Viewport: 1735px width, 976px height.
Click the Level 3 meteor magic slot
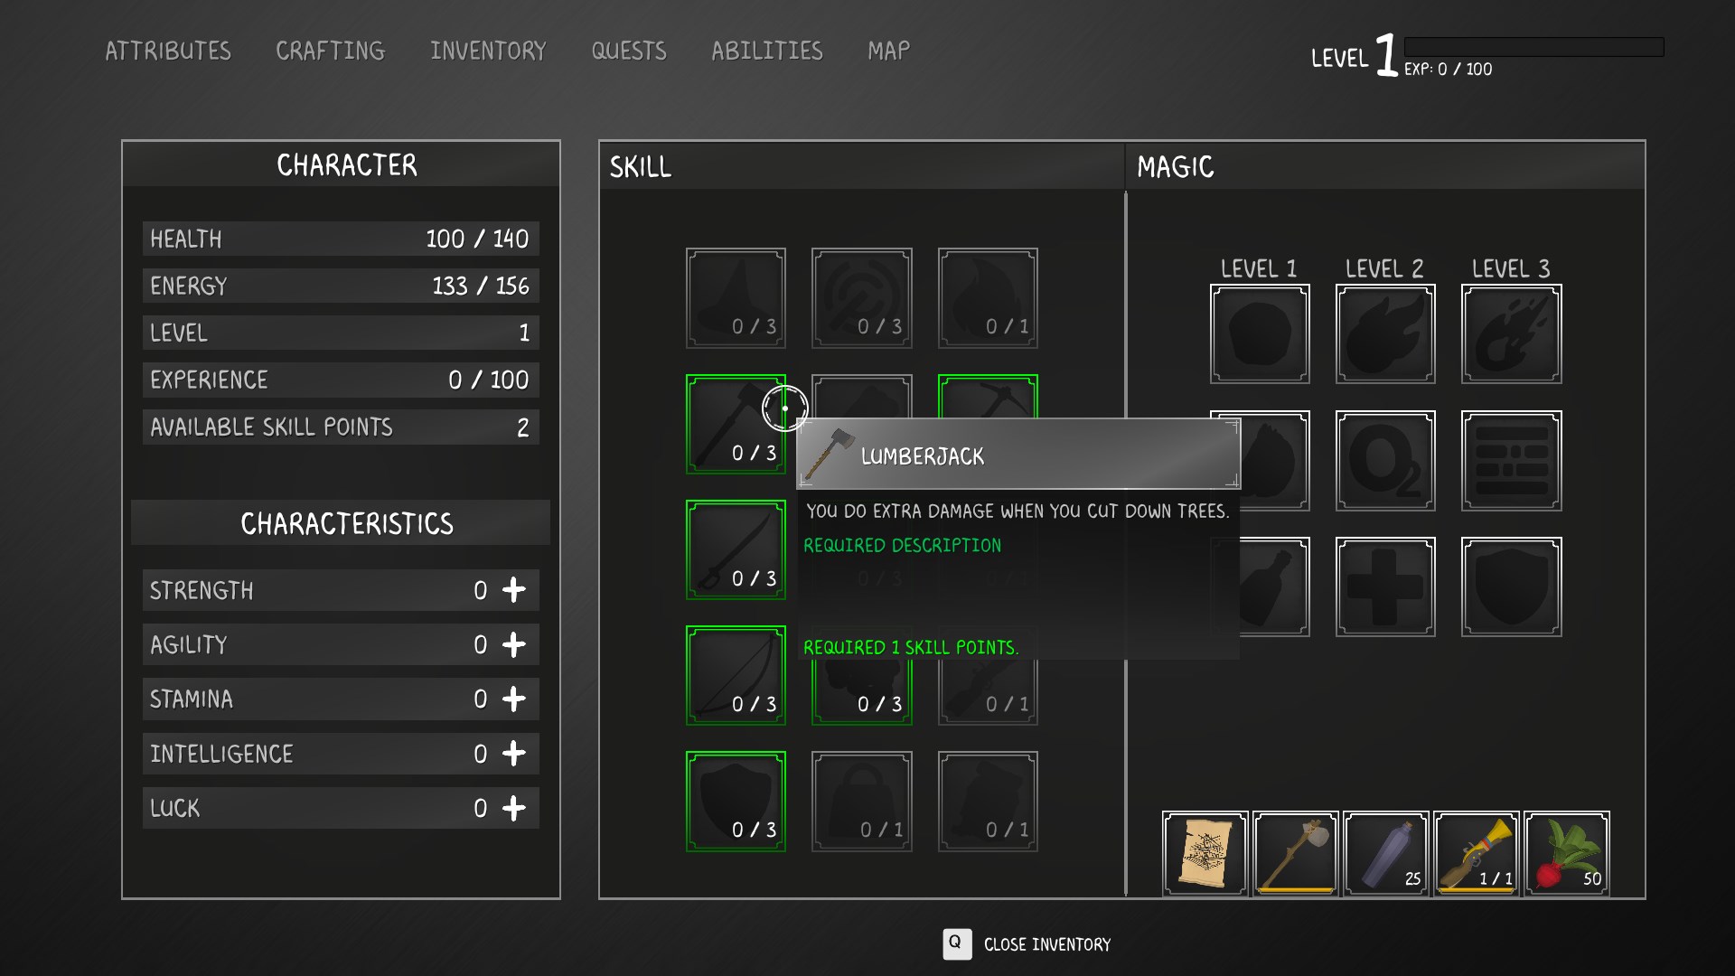[1511, 334]
